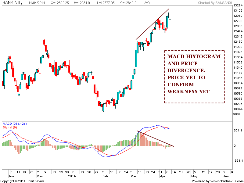Click the 11178 price axis label

pos(238,73)
